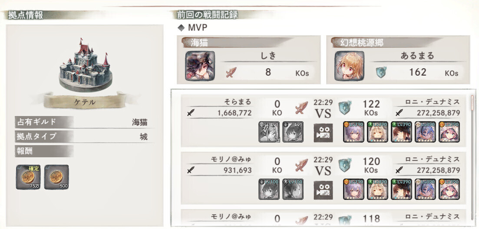Open しき MVP character portrait

coord(200,66)
